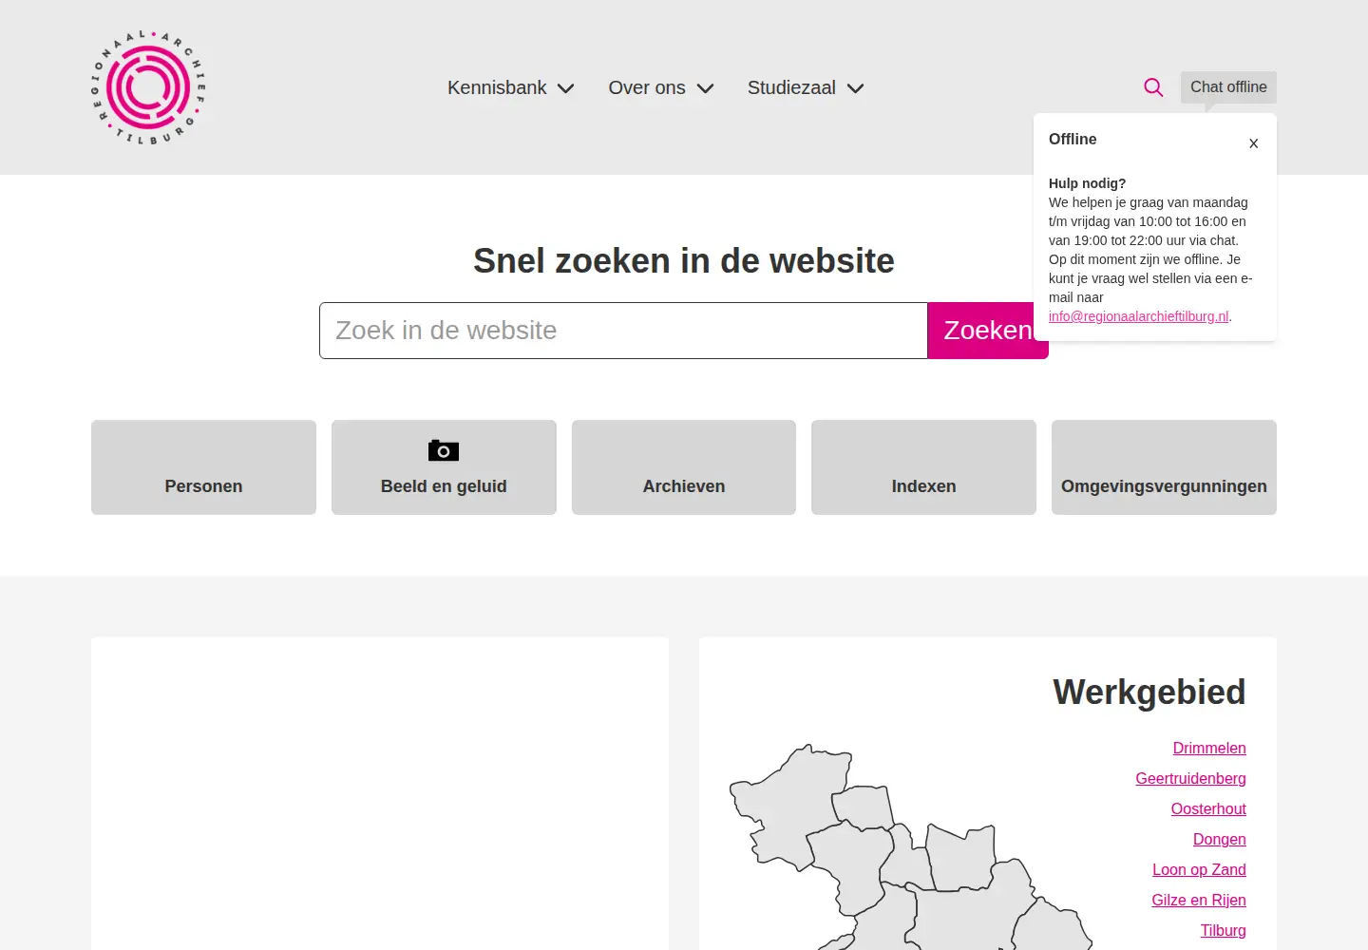Click the Werkgebied heading
Viewport: 1368px width, 950px height.
[x=1149, y=693]
